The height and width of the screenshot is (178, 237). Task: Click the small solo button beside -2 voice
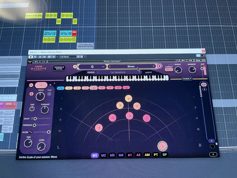pos(50,85)
